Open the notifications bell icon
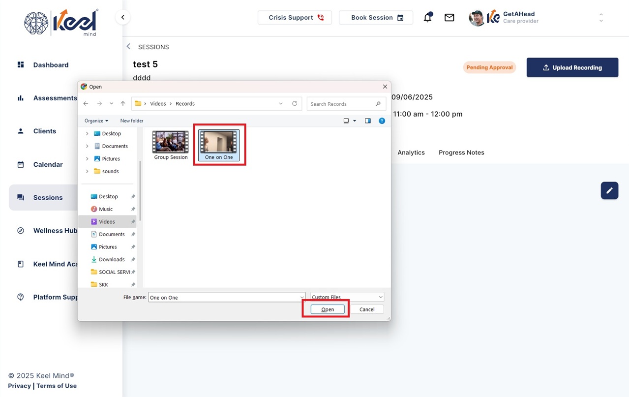This screenshot has height=397, width=629. (x=428, y=17)
